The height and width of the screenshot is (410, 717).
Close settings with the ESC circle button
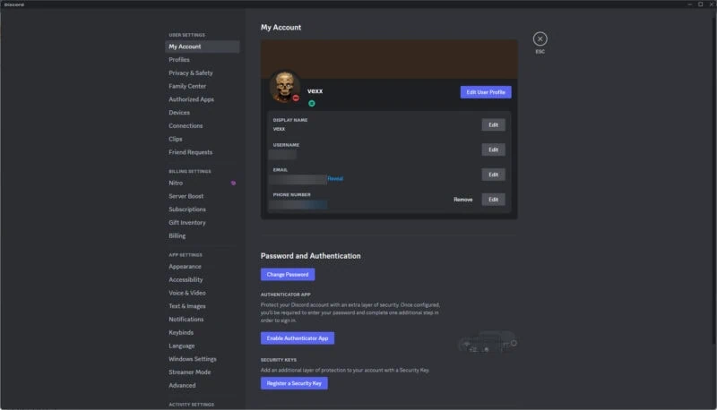tap(540, 38)
